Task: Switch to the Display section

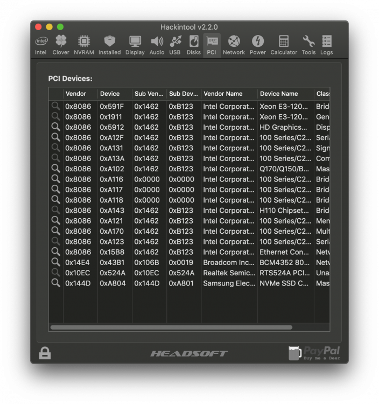Action: pos(135,45)
